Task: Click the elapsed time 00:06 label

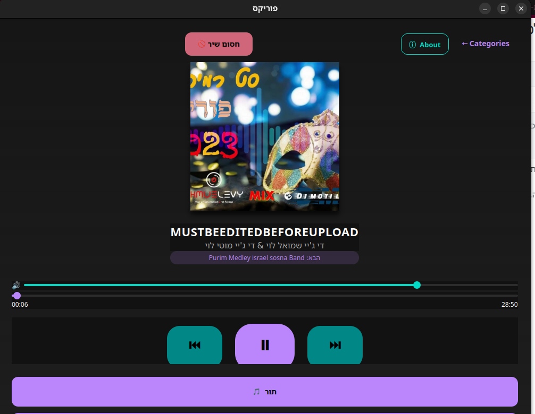Action: pyautogui.click(x=20, y=305)
